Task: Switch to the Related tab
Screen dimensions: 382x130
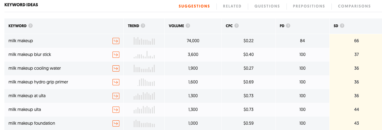Action: click(232, 6)
